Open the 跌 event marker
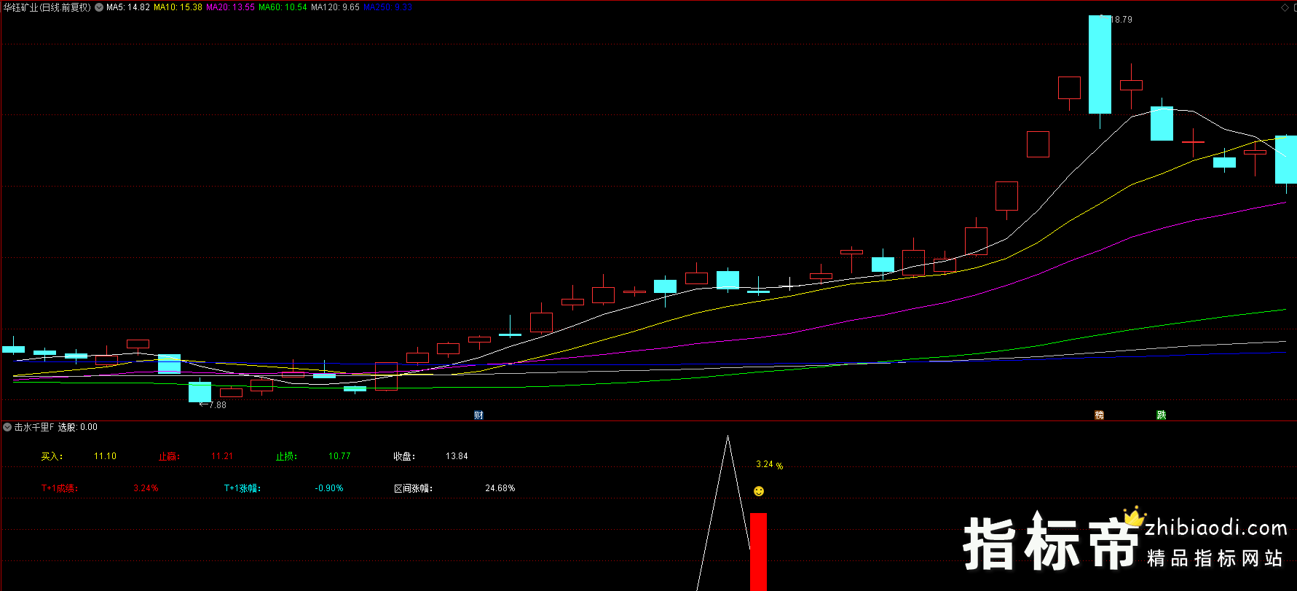Image resolution: width=1297 pixels, height=591 pixels. point(1162,415)
